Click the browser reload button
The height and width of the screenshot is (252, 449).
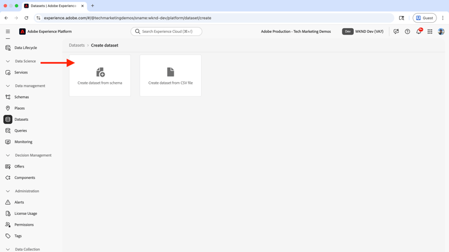(x=26, y=18)
